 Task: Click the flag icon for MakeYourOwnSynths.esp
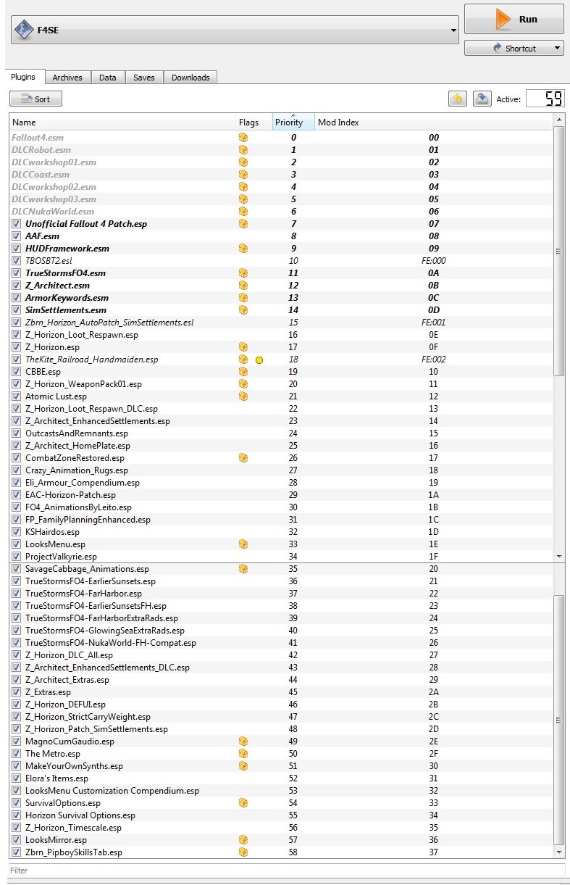[x=243, y=766]
